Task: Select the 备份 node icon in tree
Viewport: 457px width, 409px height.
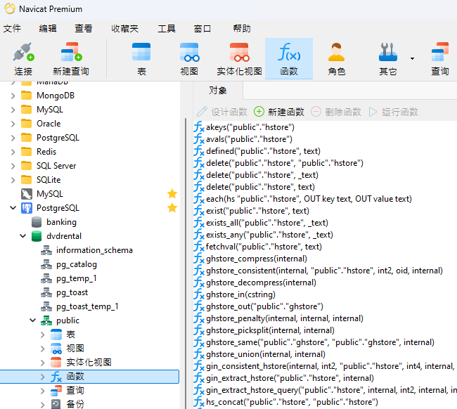Action: point(56,404)
